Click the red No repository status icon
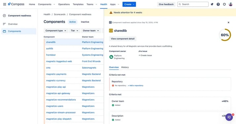The width and height of the screenshot is (236, 124). [113, 85]
